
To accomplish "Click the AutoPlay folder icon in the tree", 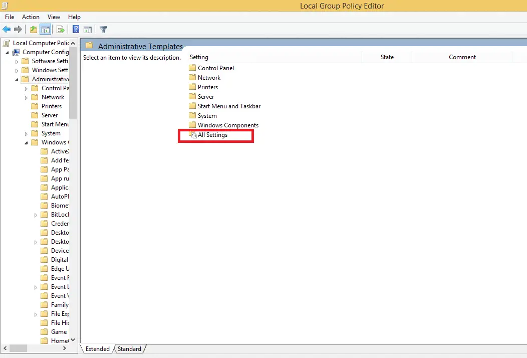I will tap(44, 197).
